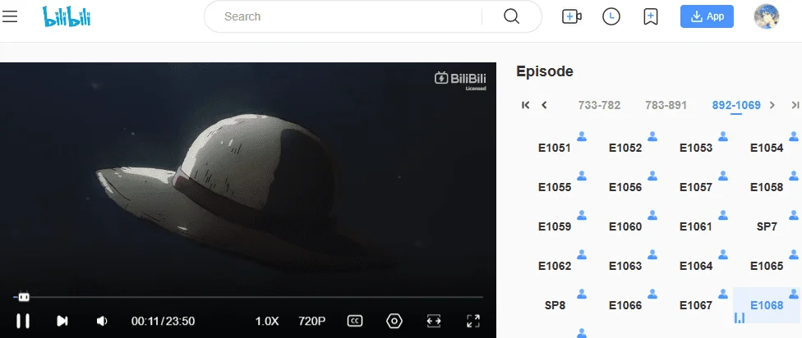Skip to the next episode
This screenshot has width=802, height=338.
pyautogui.click(x=62, y=321)
